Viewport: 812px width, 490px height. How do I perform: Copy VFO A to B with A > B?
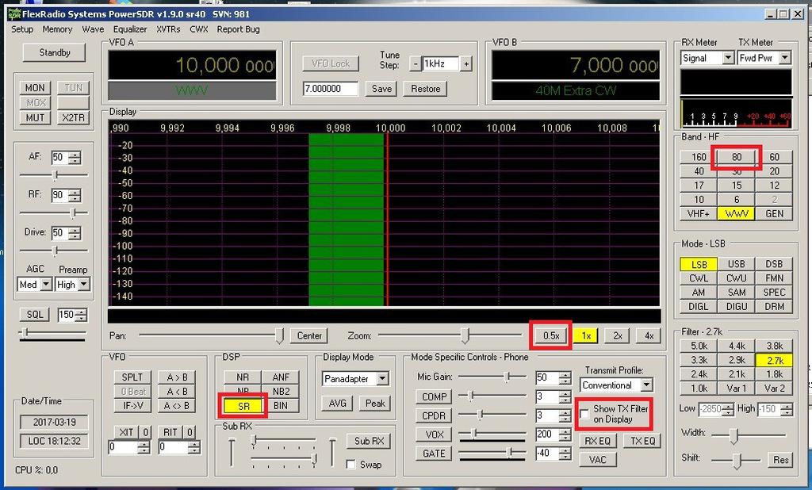[177, 377]
